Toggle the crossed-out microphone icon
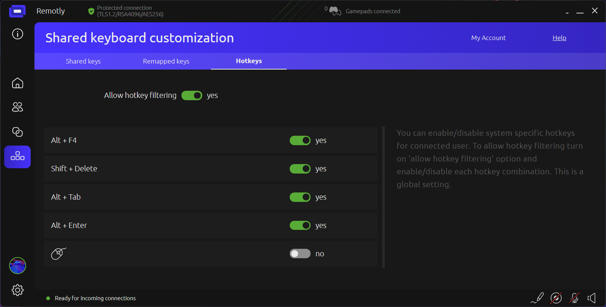The image size is (606, 307). [575, 298]
